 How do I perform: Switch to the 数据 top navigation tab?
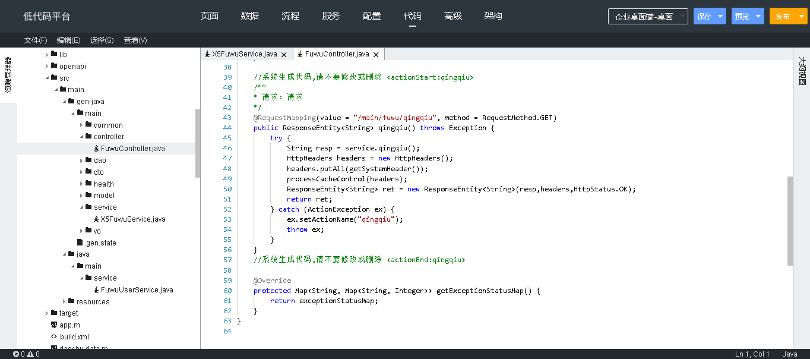[250, 16]
